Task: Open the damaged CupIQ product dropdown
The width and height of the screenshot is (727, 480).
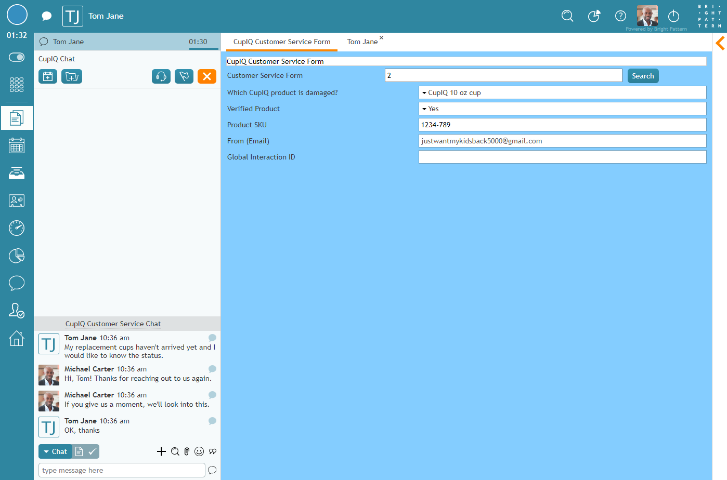Action: click(562, 92)
